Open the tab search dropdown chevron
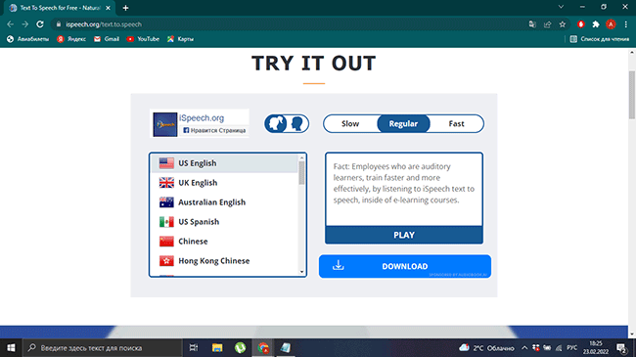The width and height of the screenshot is (636, 357). 561,7
